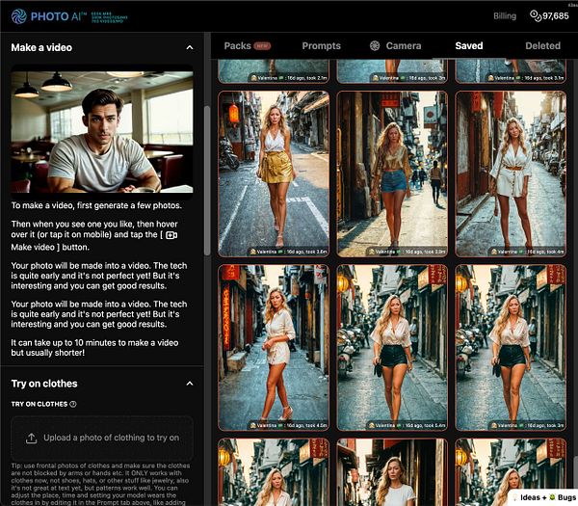Open black shorts photo that took 3m

[x=511, y=347]
